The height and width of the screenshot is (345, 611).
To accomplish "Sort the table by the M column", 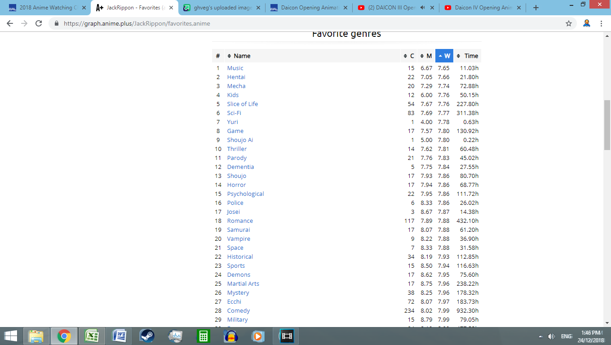I will click(x=426, y=56).
